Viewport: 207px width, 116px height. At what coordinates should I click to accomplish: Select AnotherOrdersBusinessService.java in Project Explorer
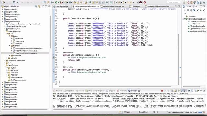29,48
